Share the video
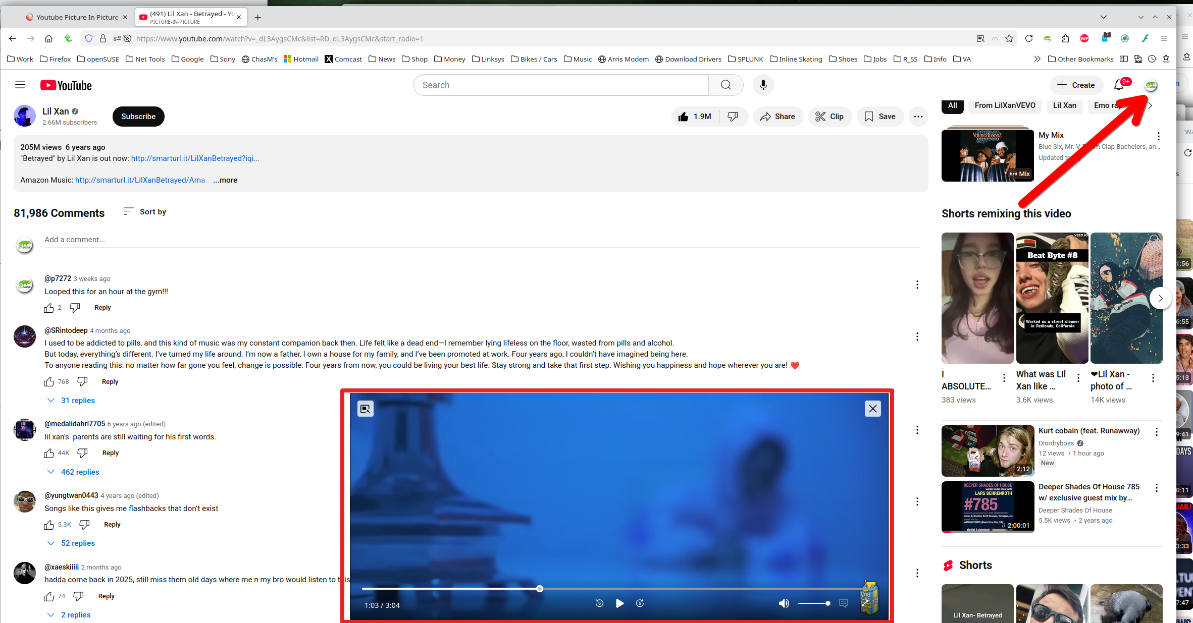1193x623 pixels. pyautogui.click(x=778, y=117)
